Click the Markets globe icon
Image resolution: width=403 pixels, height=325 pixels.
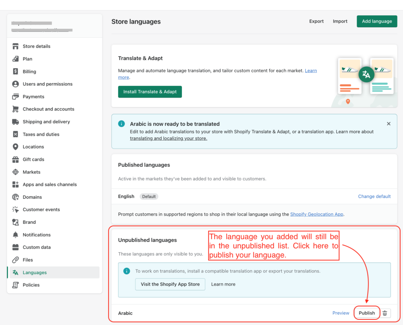(x=15, y=172)
